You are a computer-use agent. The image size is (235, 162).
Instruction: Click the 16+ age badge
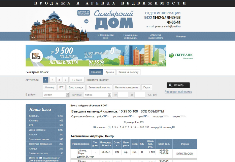pyautogui.click(x=86, y=21)
